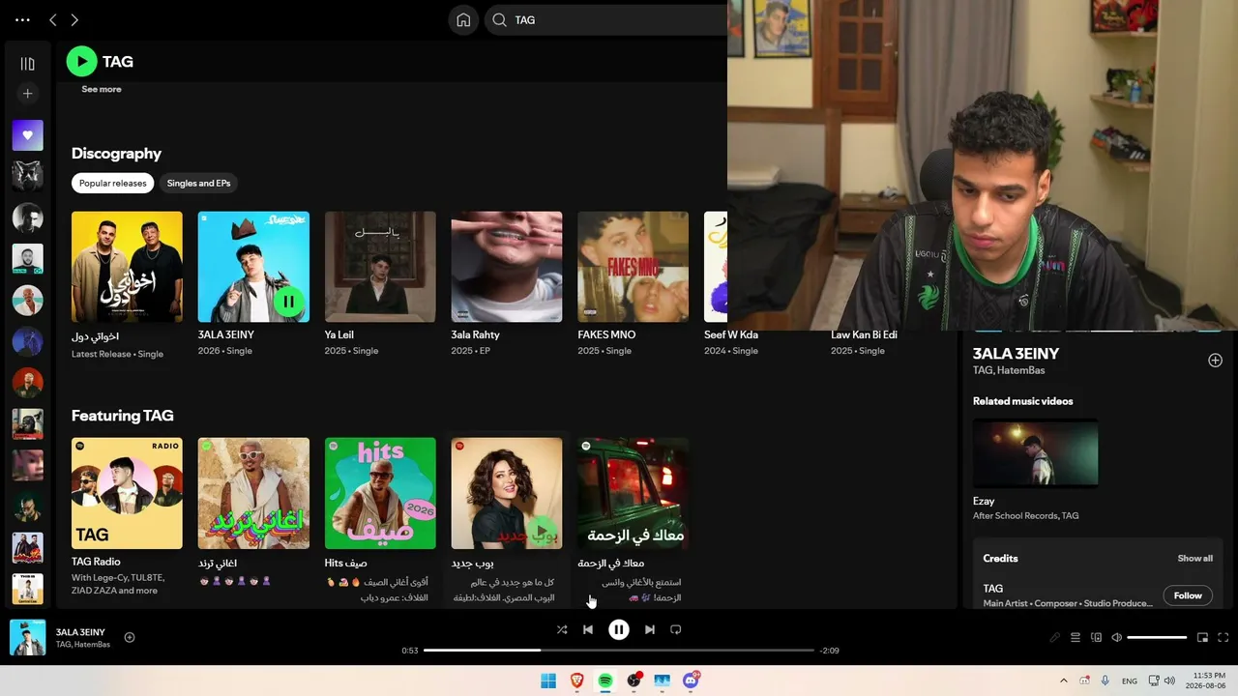Skip to the previous track
This screenshot has height=696, width=1238.
588,629
